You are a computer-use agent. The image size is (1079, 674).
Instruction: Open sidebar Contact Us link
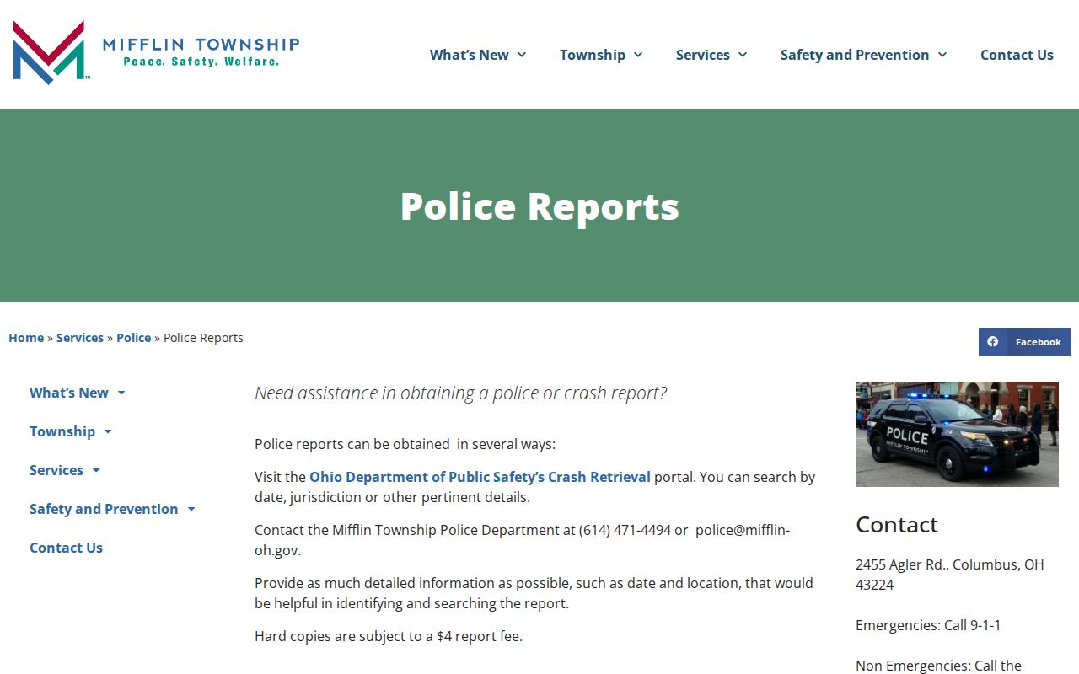coord(66,548)
